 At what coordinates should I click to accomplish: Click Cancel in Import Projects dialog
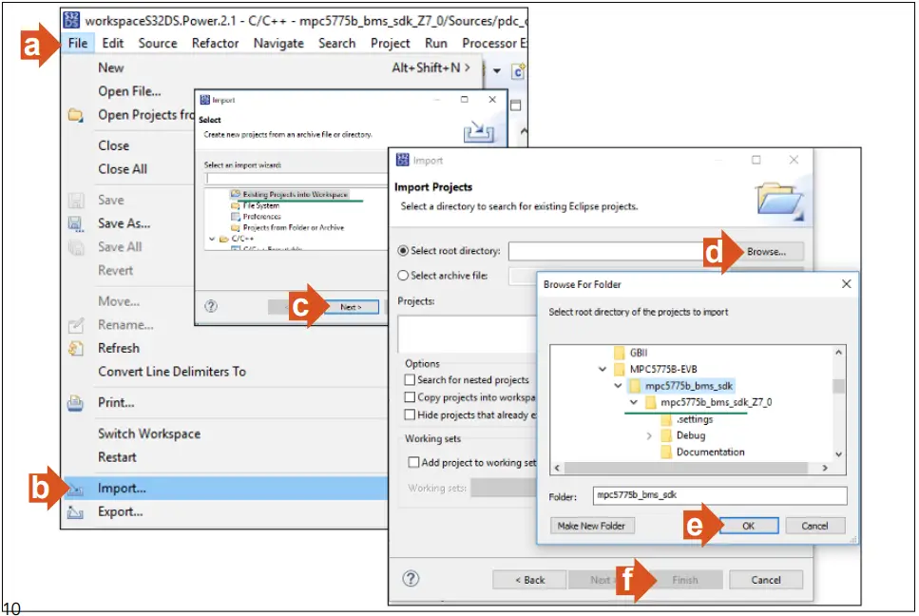[765, 580]
